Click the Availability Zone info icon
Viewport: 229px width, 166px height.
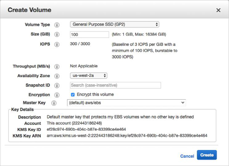click(x=57, y=76)
